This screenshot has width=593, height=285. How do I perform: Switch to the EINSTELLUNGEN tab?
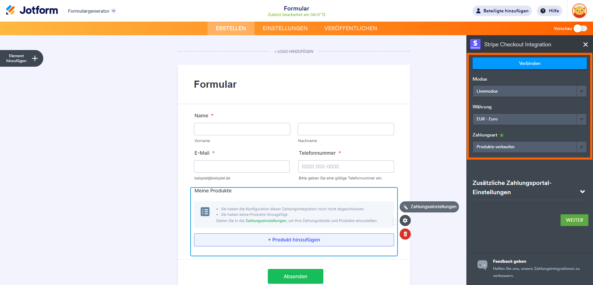click(x=285, y=28)
